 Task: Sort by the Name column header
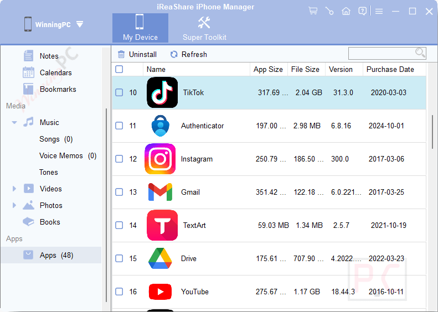(197, 69)
